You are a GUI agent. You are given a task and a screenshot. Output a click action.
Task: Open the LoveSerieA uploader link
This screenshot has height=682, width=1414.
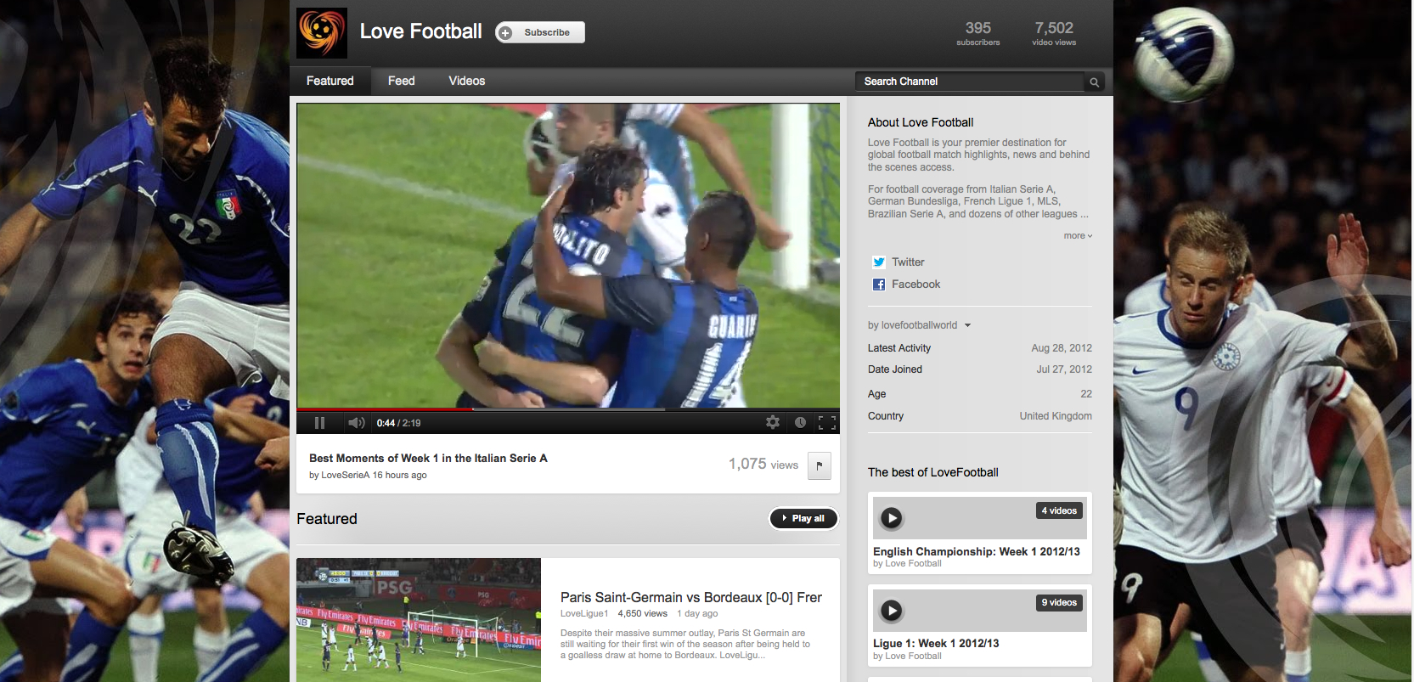pyautogui.click(x=346, y=476)
